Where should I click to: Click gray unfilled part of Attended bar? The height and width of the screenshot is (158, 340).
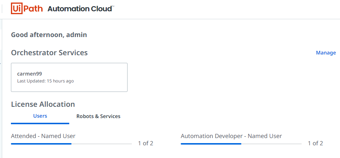pos(102,144)
